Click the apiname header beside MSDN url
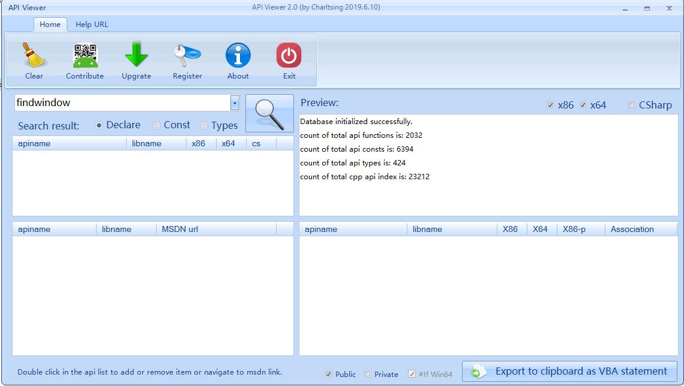Screen dimensions: 684x386 click(x=55, y=230)
